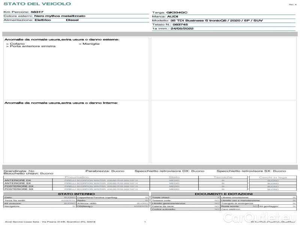Viewport: 300px width, 225px height.
Task: Click the Cerchi in lega column header
Action: (273, 177)
